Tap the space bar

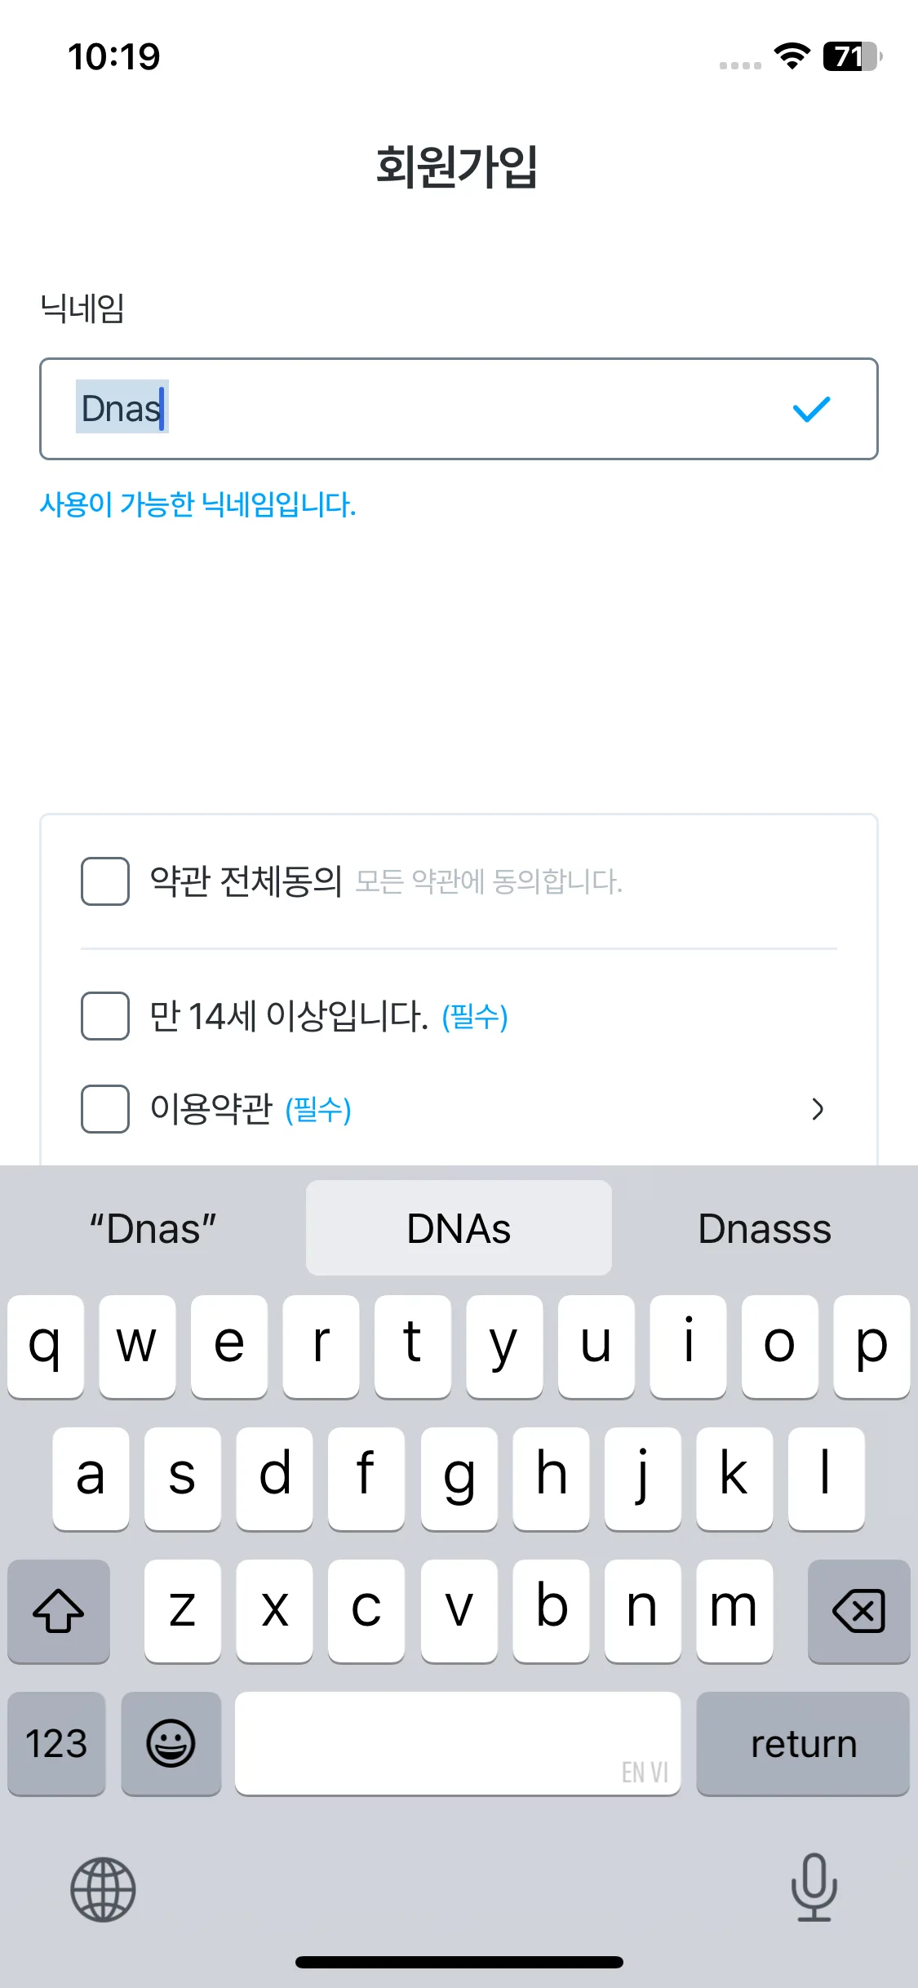(x=458, y=1743)
